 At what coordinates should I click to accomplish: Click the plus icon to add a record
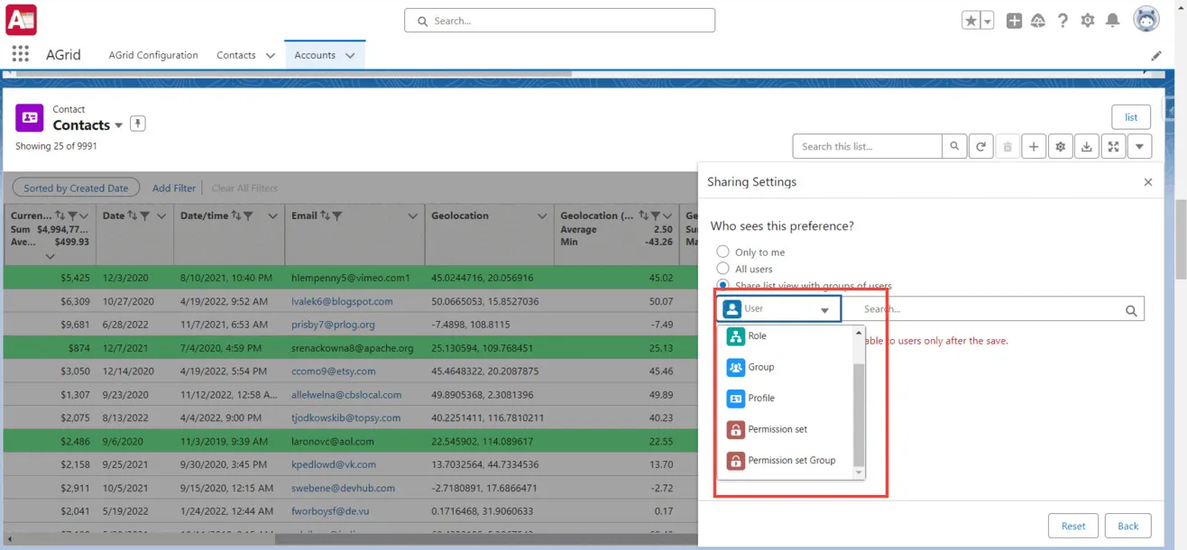(x=1033, y=145)
